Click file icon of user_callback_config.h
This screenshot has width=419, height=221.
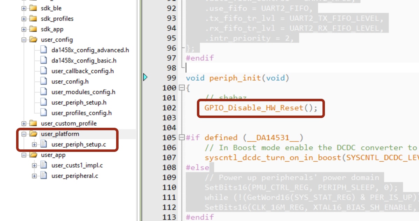(44, 71)
